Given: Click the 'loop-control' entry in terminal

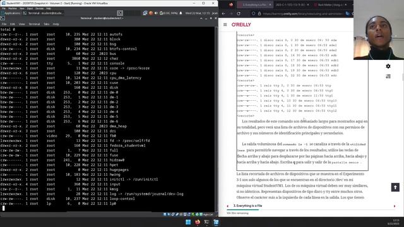Looking at the screenshot, I should point(122,199).
